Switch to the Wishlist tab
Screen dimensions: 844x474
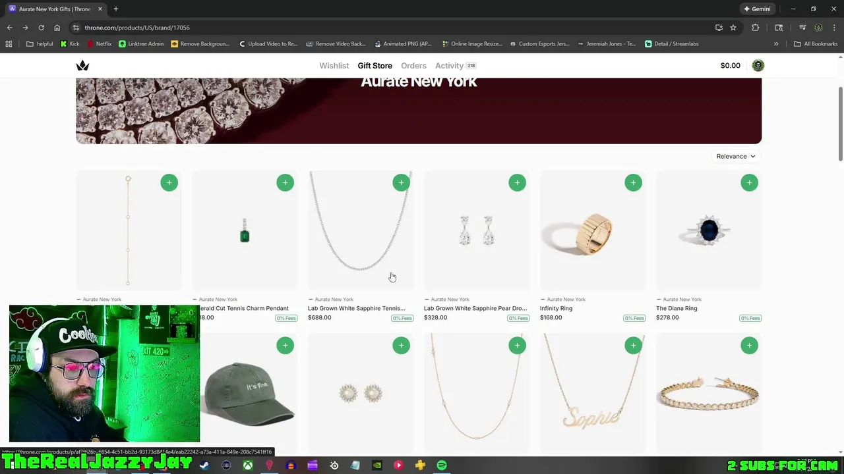334,65
